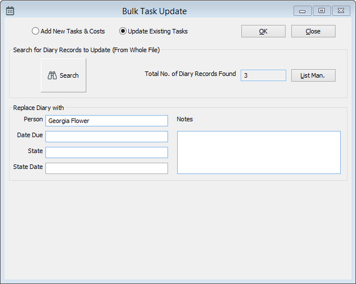356x284 pixels.
Task: Focus the State Date input field
Action: (x=107, y=168)
